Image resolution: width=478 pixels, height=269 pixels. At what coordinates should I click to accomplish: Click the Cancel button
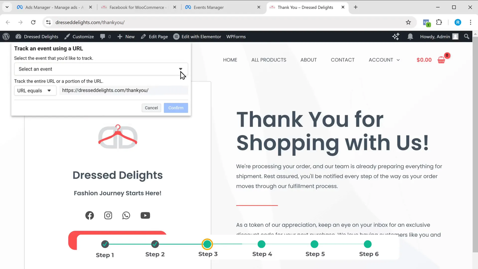pos(151,108)
